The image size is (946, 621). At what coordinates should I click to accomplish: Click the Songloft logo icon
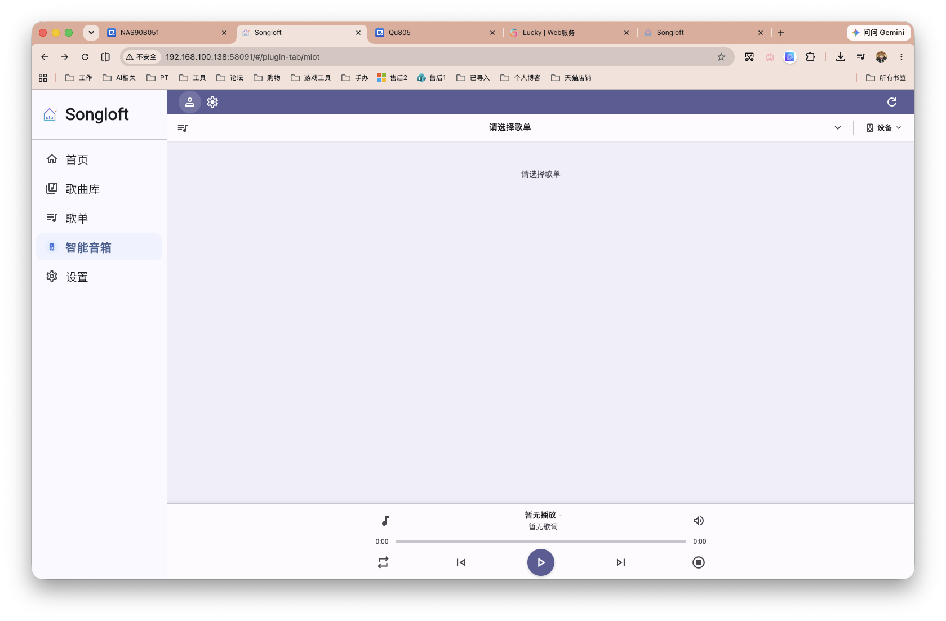click(50, 114)
